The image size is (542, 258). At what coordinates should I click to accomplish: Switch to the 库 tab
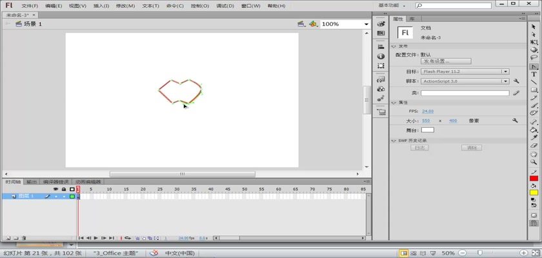point(412,19)
